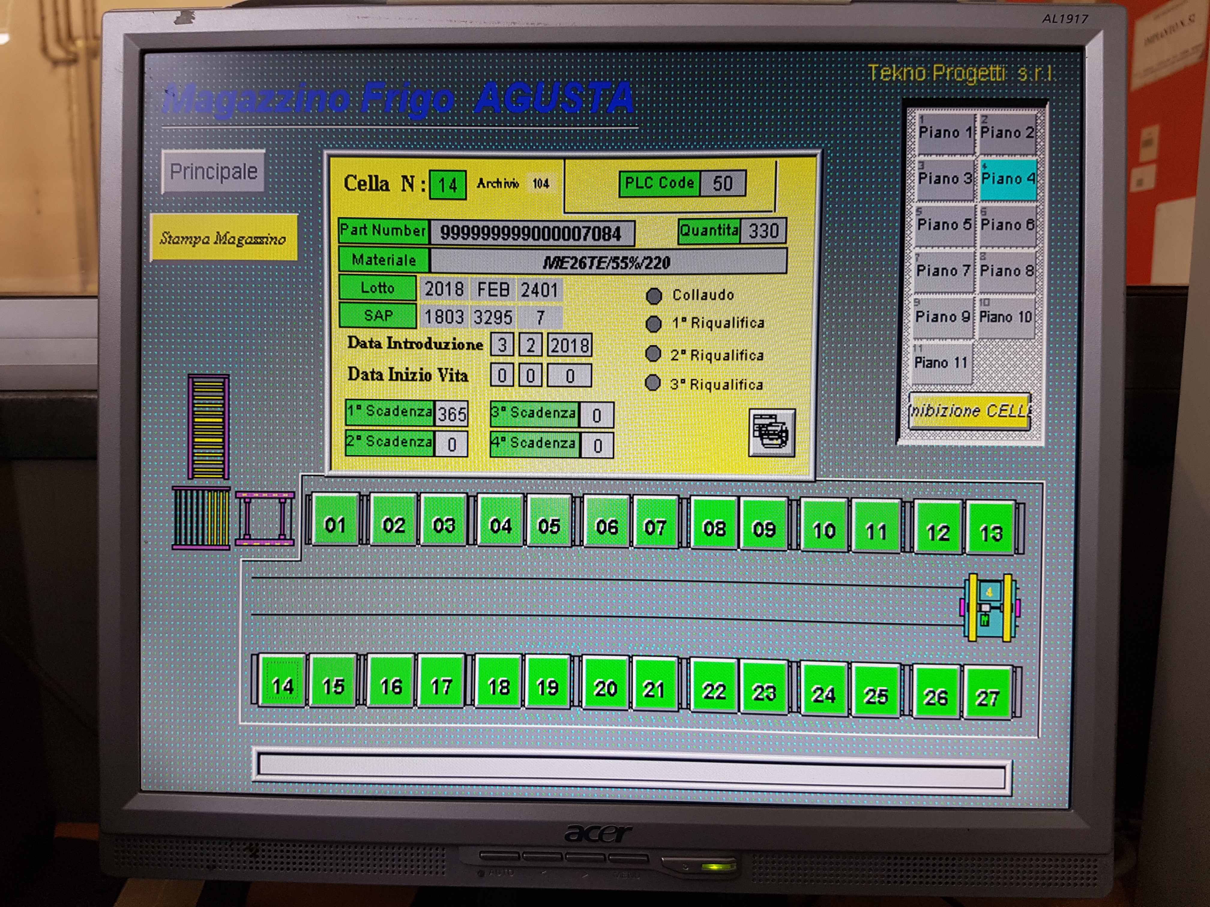Click the Cella N value field 14
Viewport: 1210px width, 907px height.
[x=447, y=185]
